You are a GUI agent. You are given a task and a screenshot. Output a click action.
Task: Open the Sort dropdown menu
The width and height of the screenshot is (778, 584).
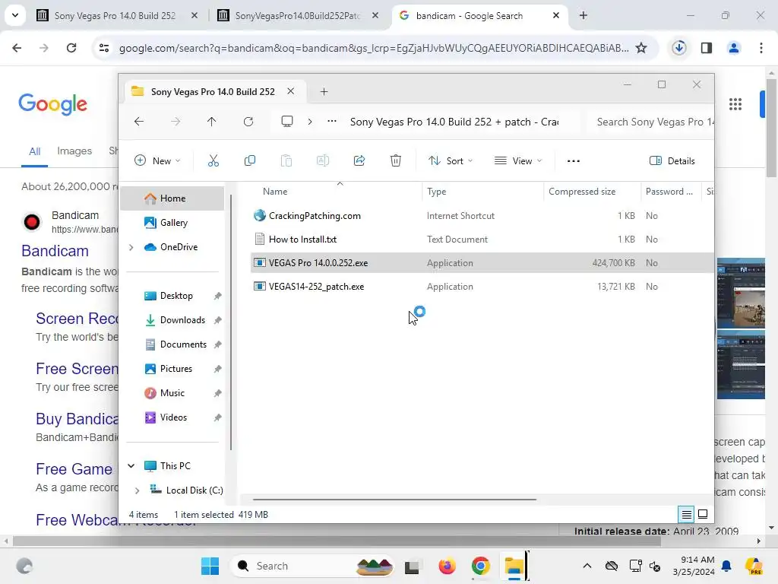451,161
